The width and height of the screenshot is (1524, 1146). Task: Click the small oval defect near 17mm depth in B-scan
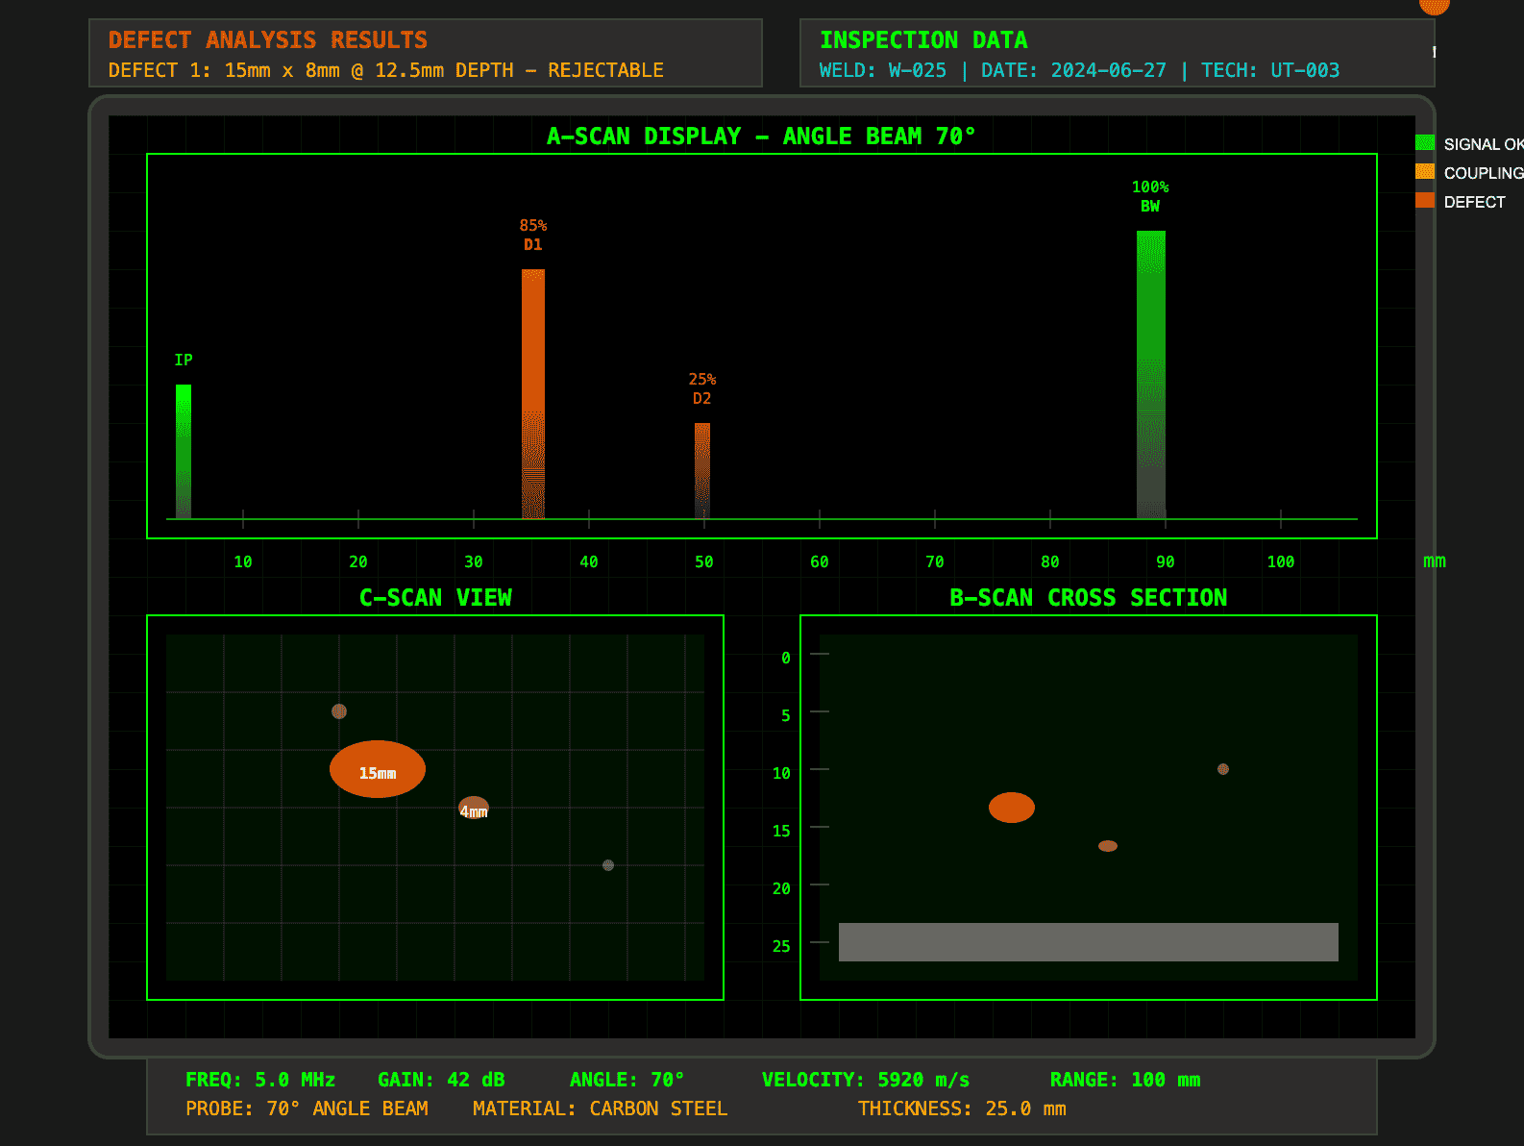click(x=1108, y=846)
